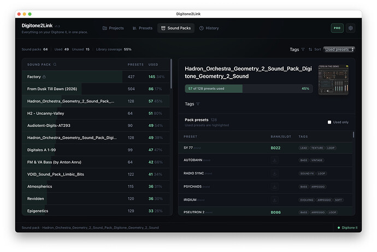Click the USED column header
This screenshot has width=377, height=252.
153,65
